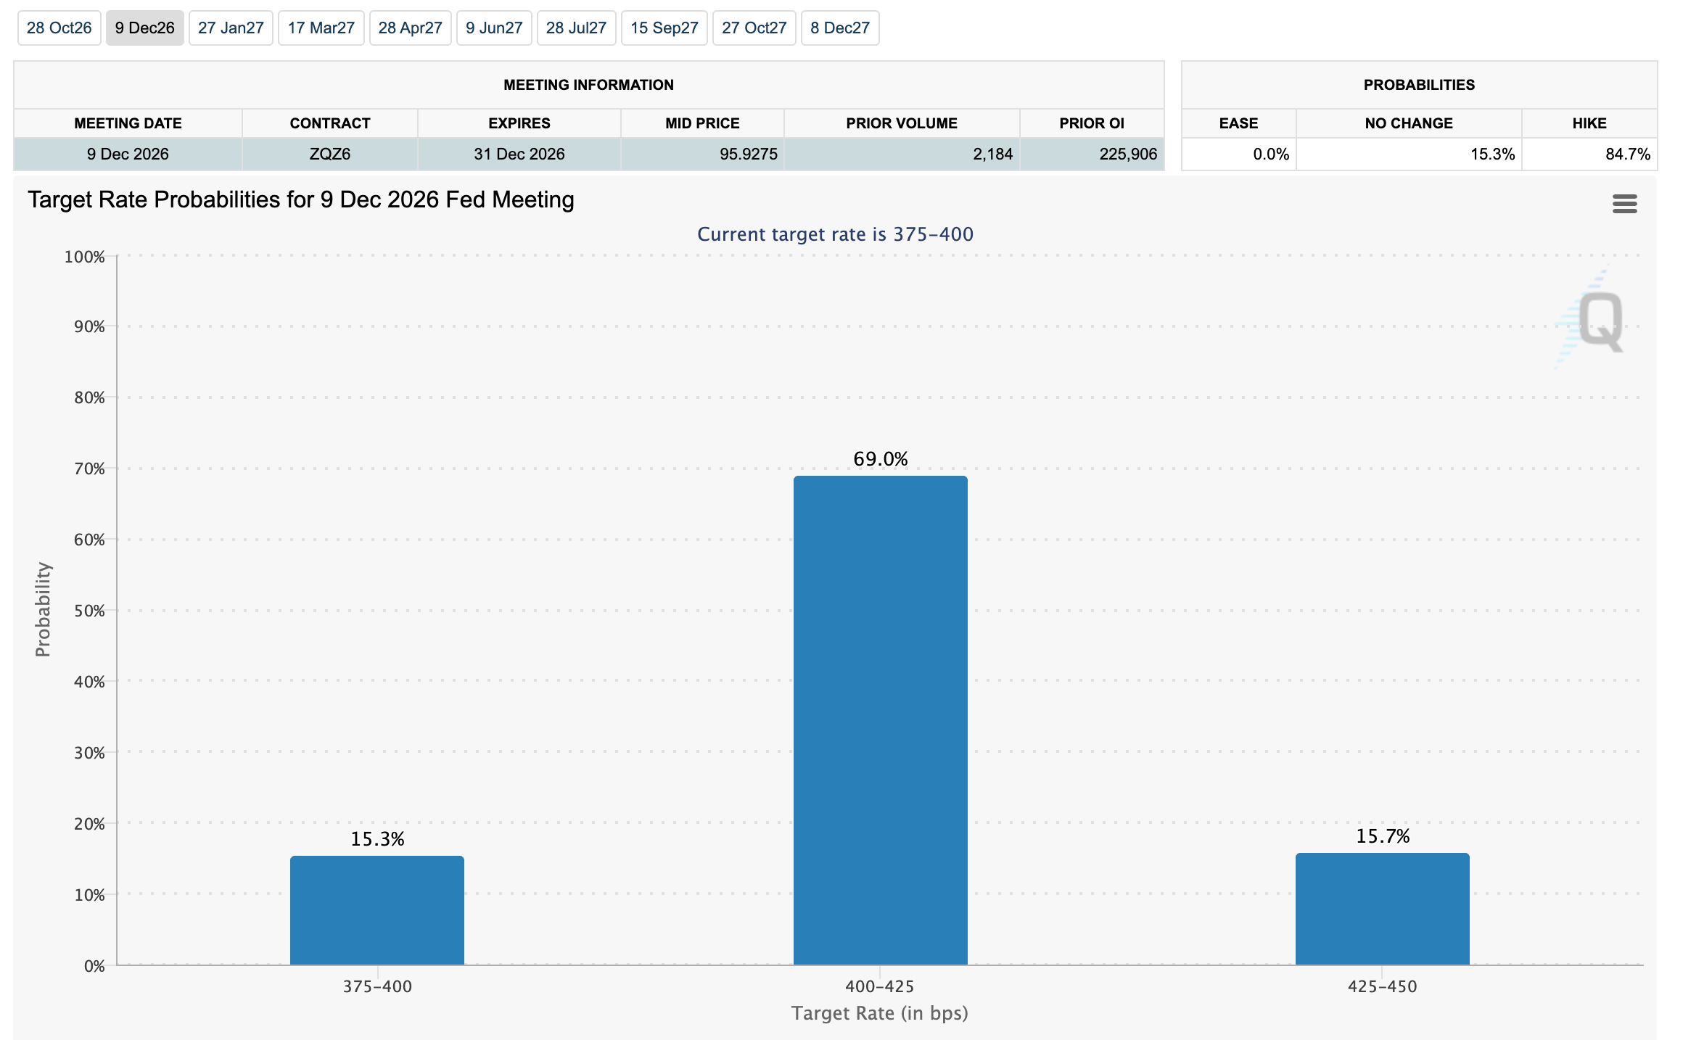Click the PROBABILITIES table heading
This screenshot has height=1040, width=1683.
tap(1419, 85)
